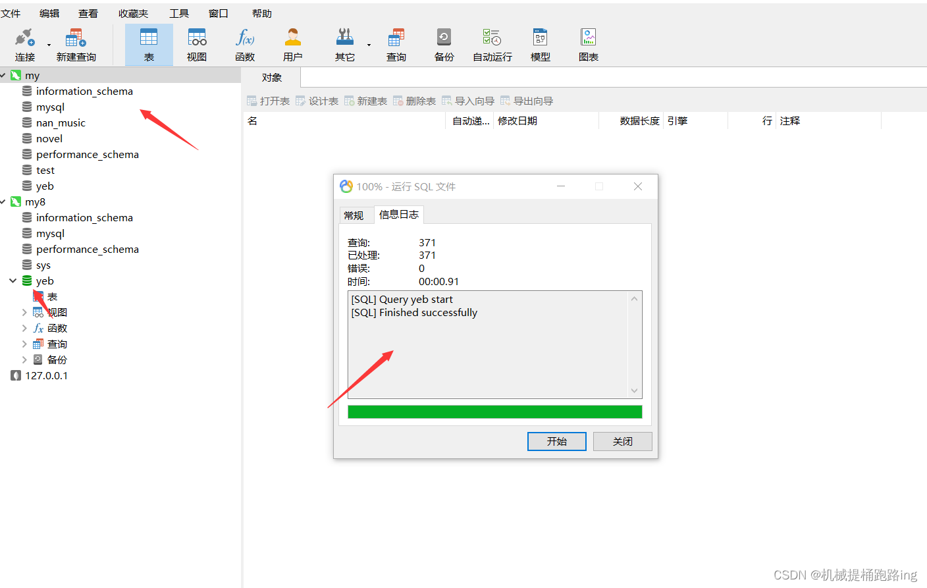This screenshot has height=588, width=927.
Task: Collapse the my connection node
Action: (3, 75)
